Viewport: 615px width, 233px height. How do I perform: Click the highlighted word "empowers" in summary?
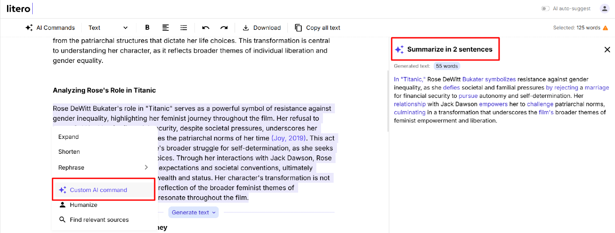[493, 104]
